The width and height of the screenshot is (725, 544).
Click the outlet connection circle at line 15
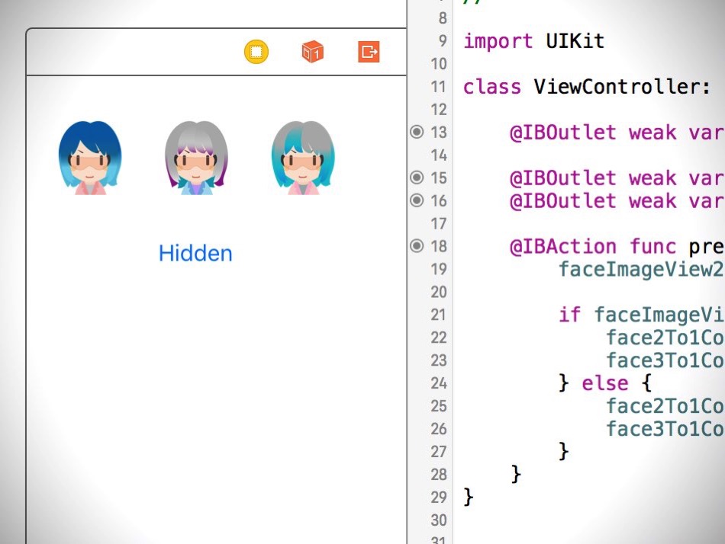tap(417, 178)
